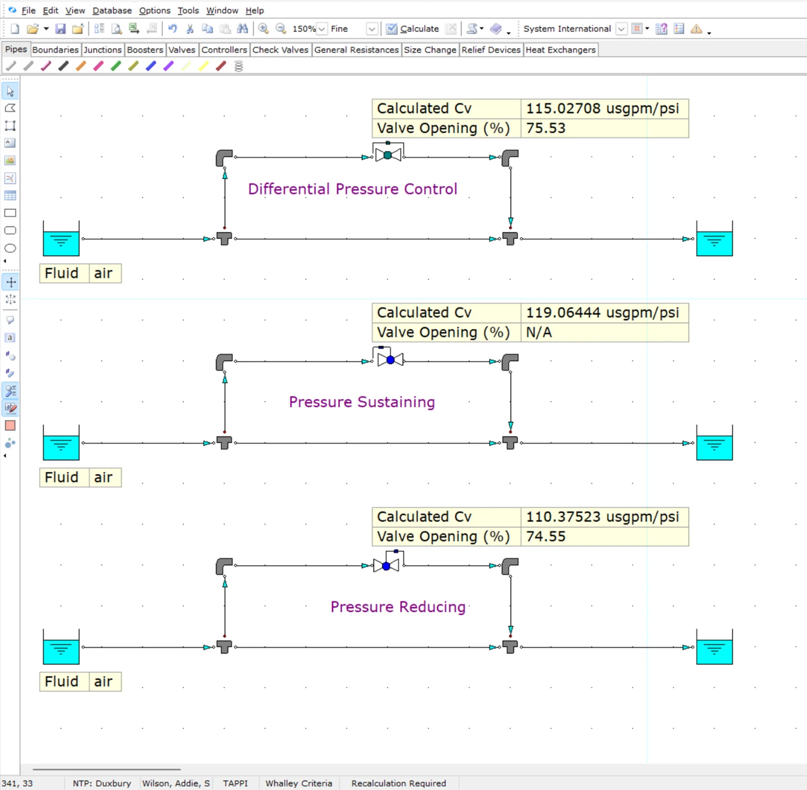Open the zoom percentage dropdown
This screenshot has width=807, height=790.
(x=321, y=29)
